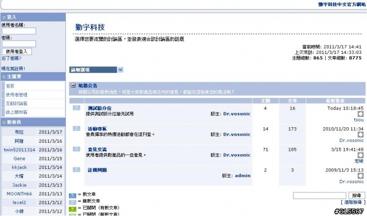The image size is (367, 216).
Task: Click topic count 71 for 意見交流
Action: click(x=266, y=150)
